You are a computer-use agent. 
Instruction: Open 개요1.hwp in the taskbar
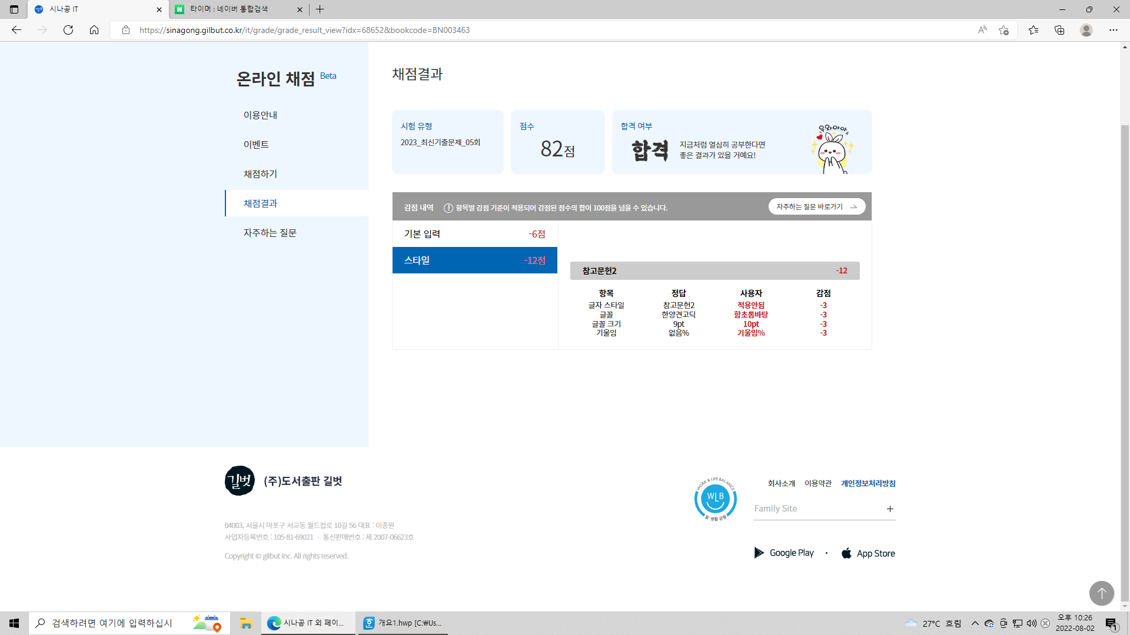(x=403, y=623)
